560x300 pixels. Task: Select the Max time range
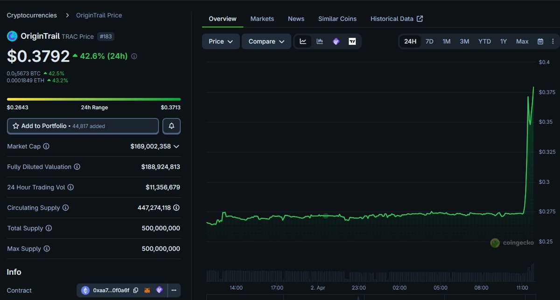click(x=522, y=42)
